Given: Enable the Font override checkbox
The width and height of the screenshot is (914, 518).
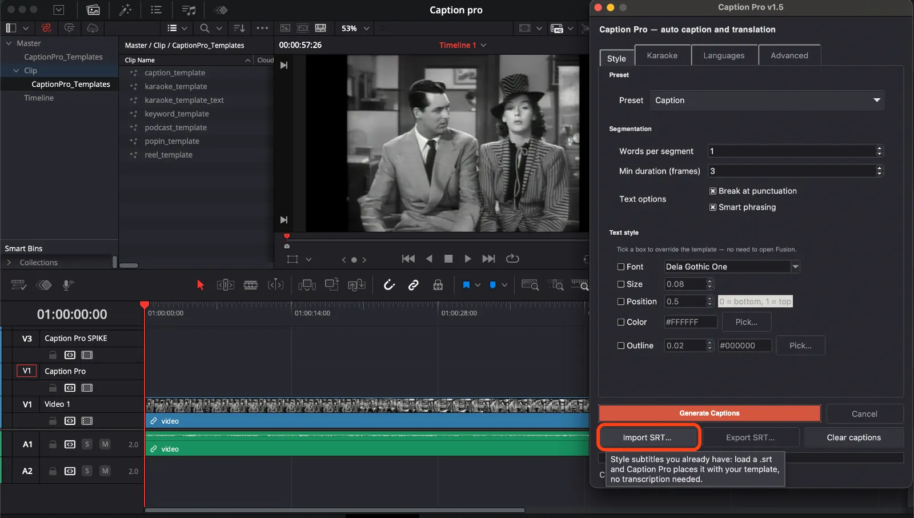Looking at the screenshot, I should (621, 267).
